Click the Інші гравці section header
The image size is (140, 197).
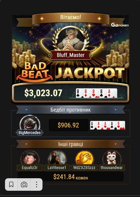click(x=71, y=144)
